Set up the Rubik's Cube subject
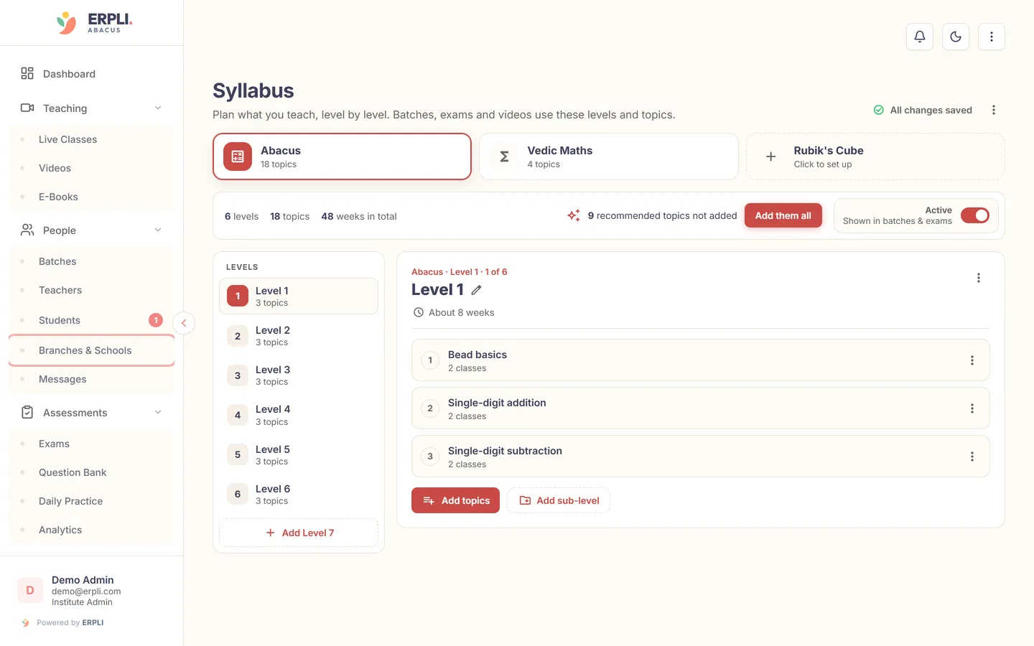1034x646 pixels. click(875, 156)
